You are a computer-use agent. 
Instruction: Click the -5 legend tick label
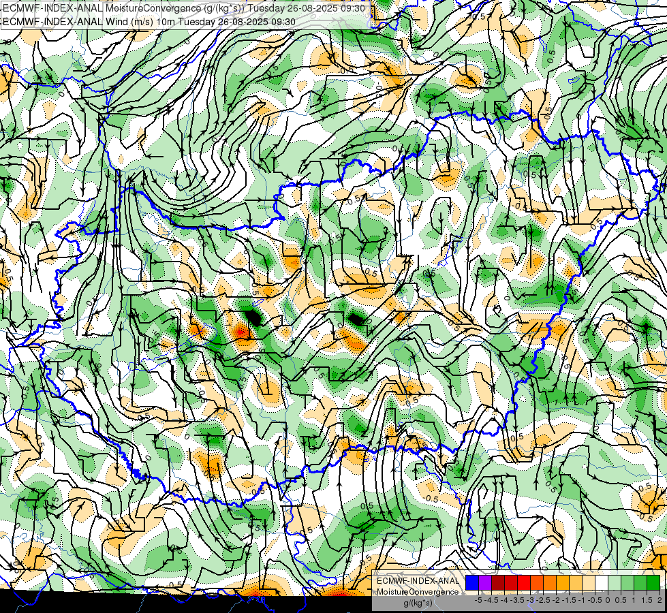pos(478,600)
